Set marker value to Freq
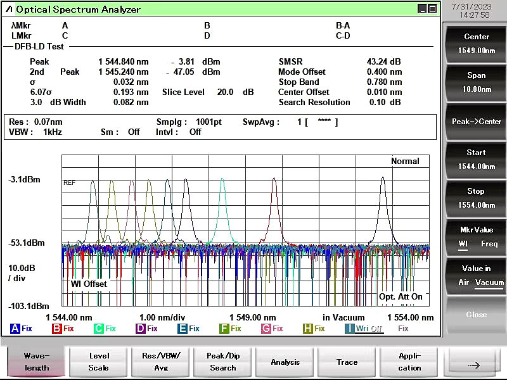This screenshot has width=507, height=380. (x=489, y=244)
